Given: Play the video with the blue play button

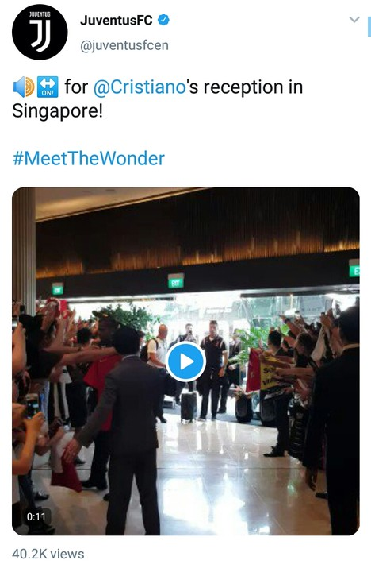Looking at the screenshot, I should pyautogui.click(x=185, y=361).
